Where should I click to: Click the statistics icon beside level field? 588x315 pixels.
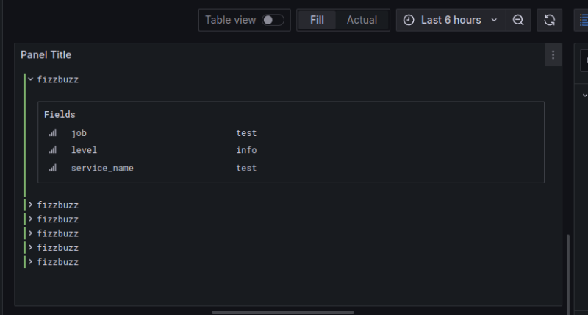53,150
